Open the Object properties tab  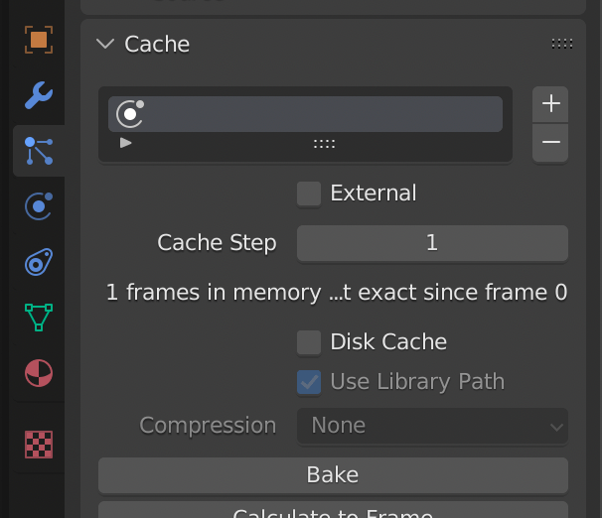click(39, 40)
